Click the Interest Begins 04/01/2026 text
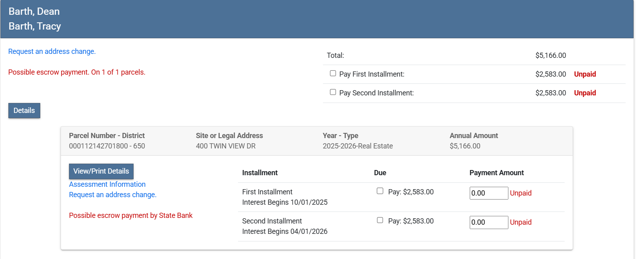636x259 pixels. (x=285, y=231)
